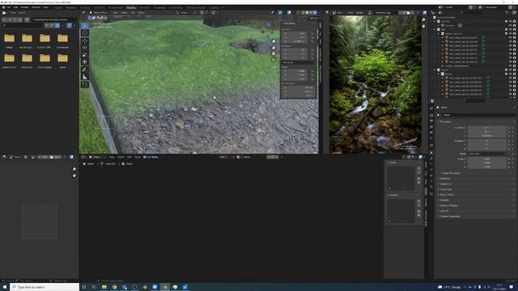Open the Windows Start menu

click(5, 287)
